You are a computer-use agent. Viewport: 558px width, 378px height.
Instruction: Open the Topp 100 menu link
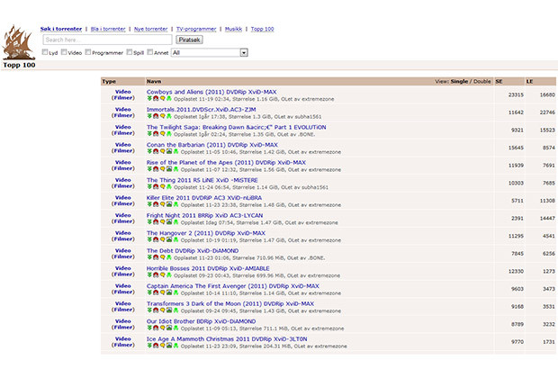262,29
